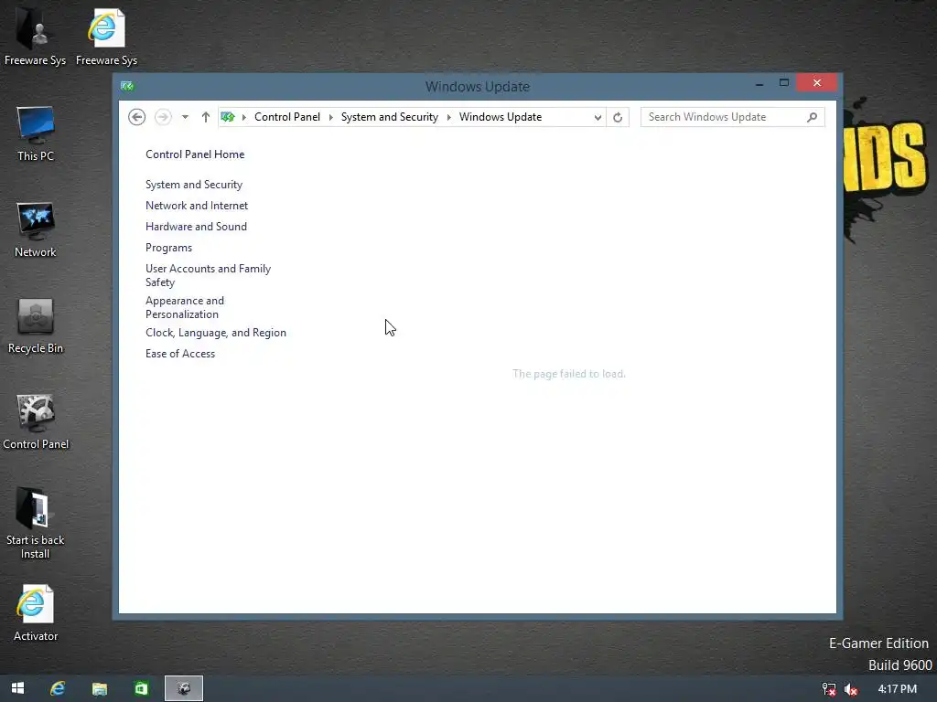Click the search magnifier icon
Screen dimensions: 937x702
coord(813,117)
